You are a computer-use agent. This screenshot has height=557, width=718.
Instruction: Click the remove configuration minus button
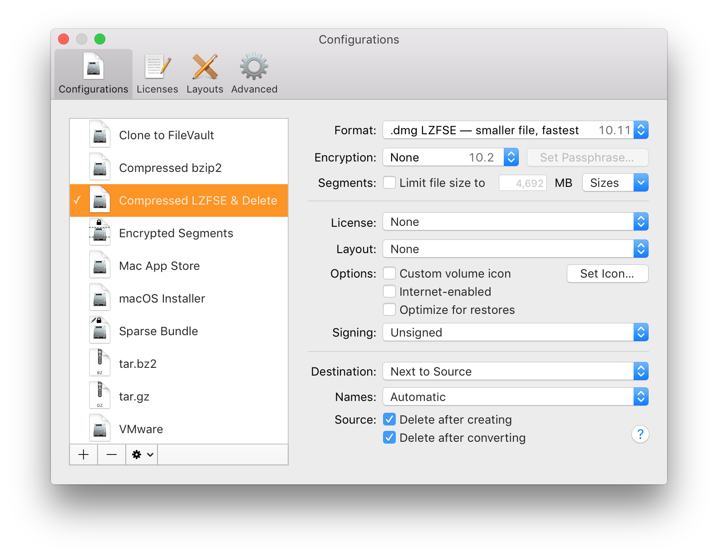(112, 454)
